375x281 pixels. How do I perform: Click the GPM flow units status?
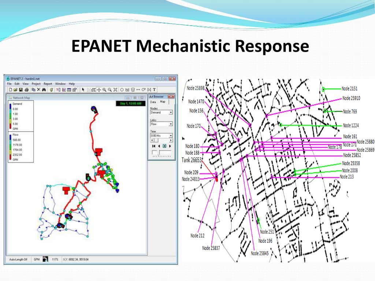click(37, 259)
